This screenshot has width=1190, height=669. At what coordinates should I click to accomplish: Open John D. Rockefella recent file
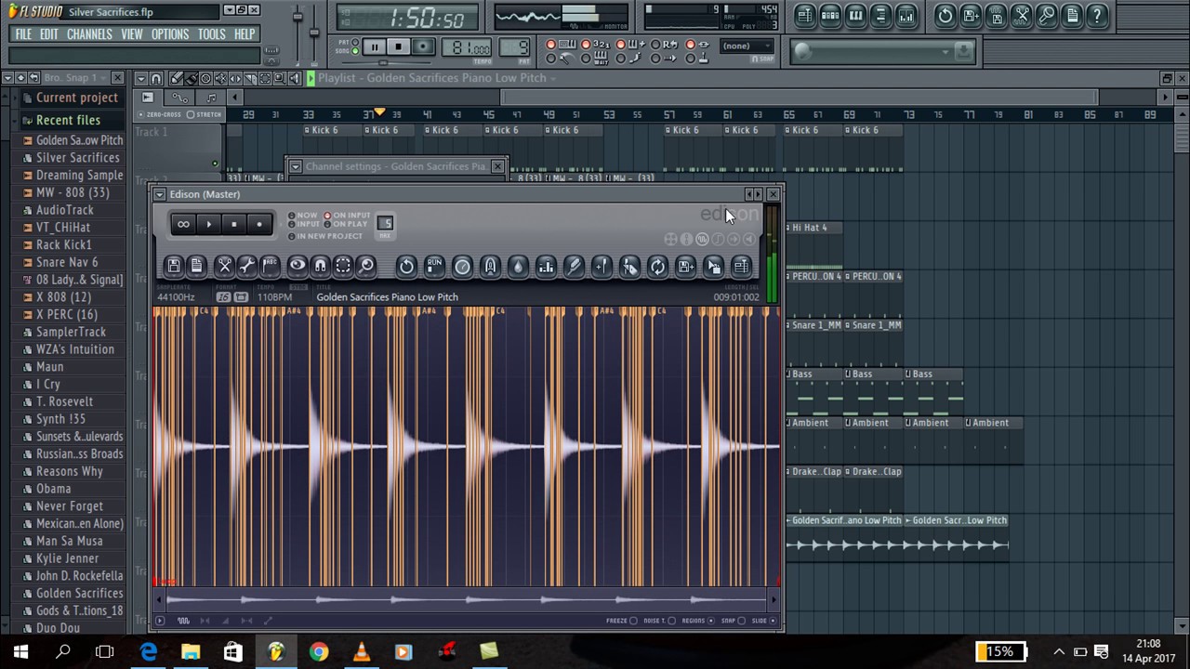pyautogui.click(x=79, y=575)
